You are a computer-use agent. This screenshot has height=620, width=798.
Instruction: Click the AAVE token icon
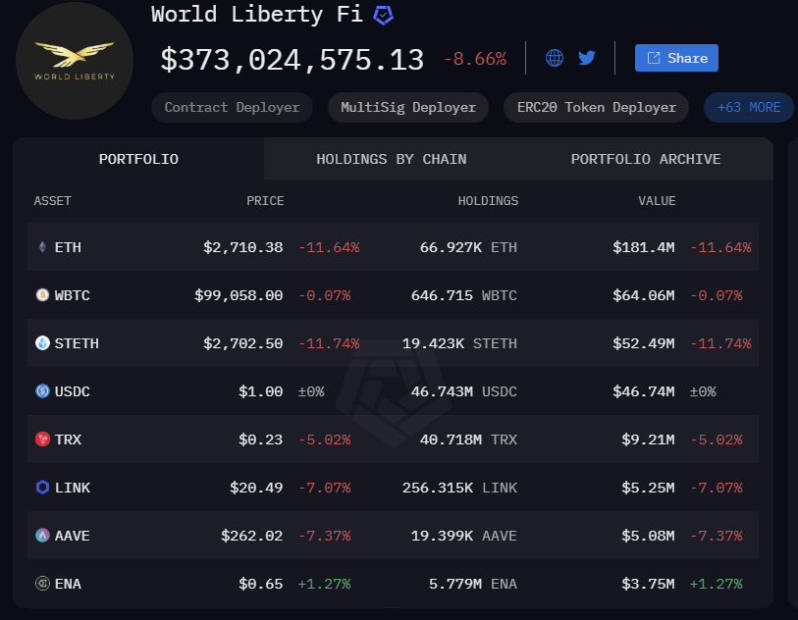[x=41, y=536]
